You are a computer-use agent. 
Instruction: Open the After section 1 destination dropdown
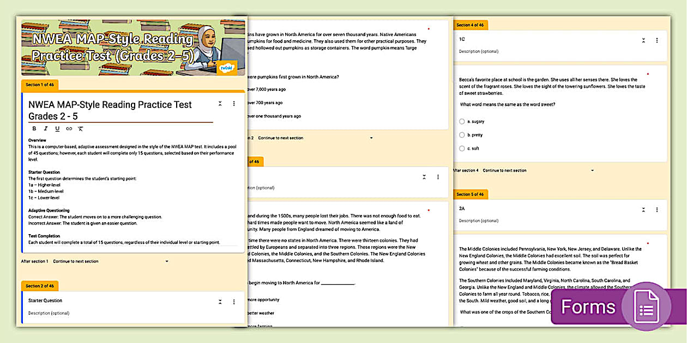(x=167, y=261)
